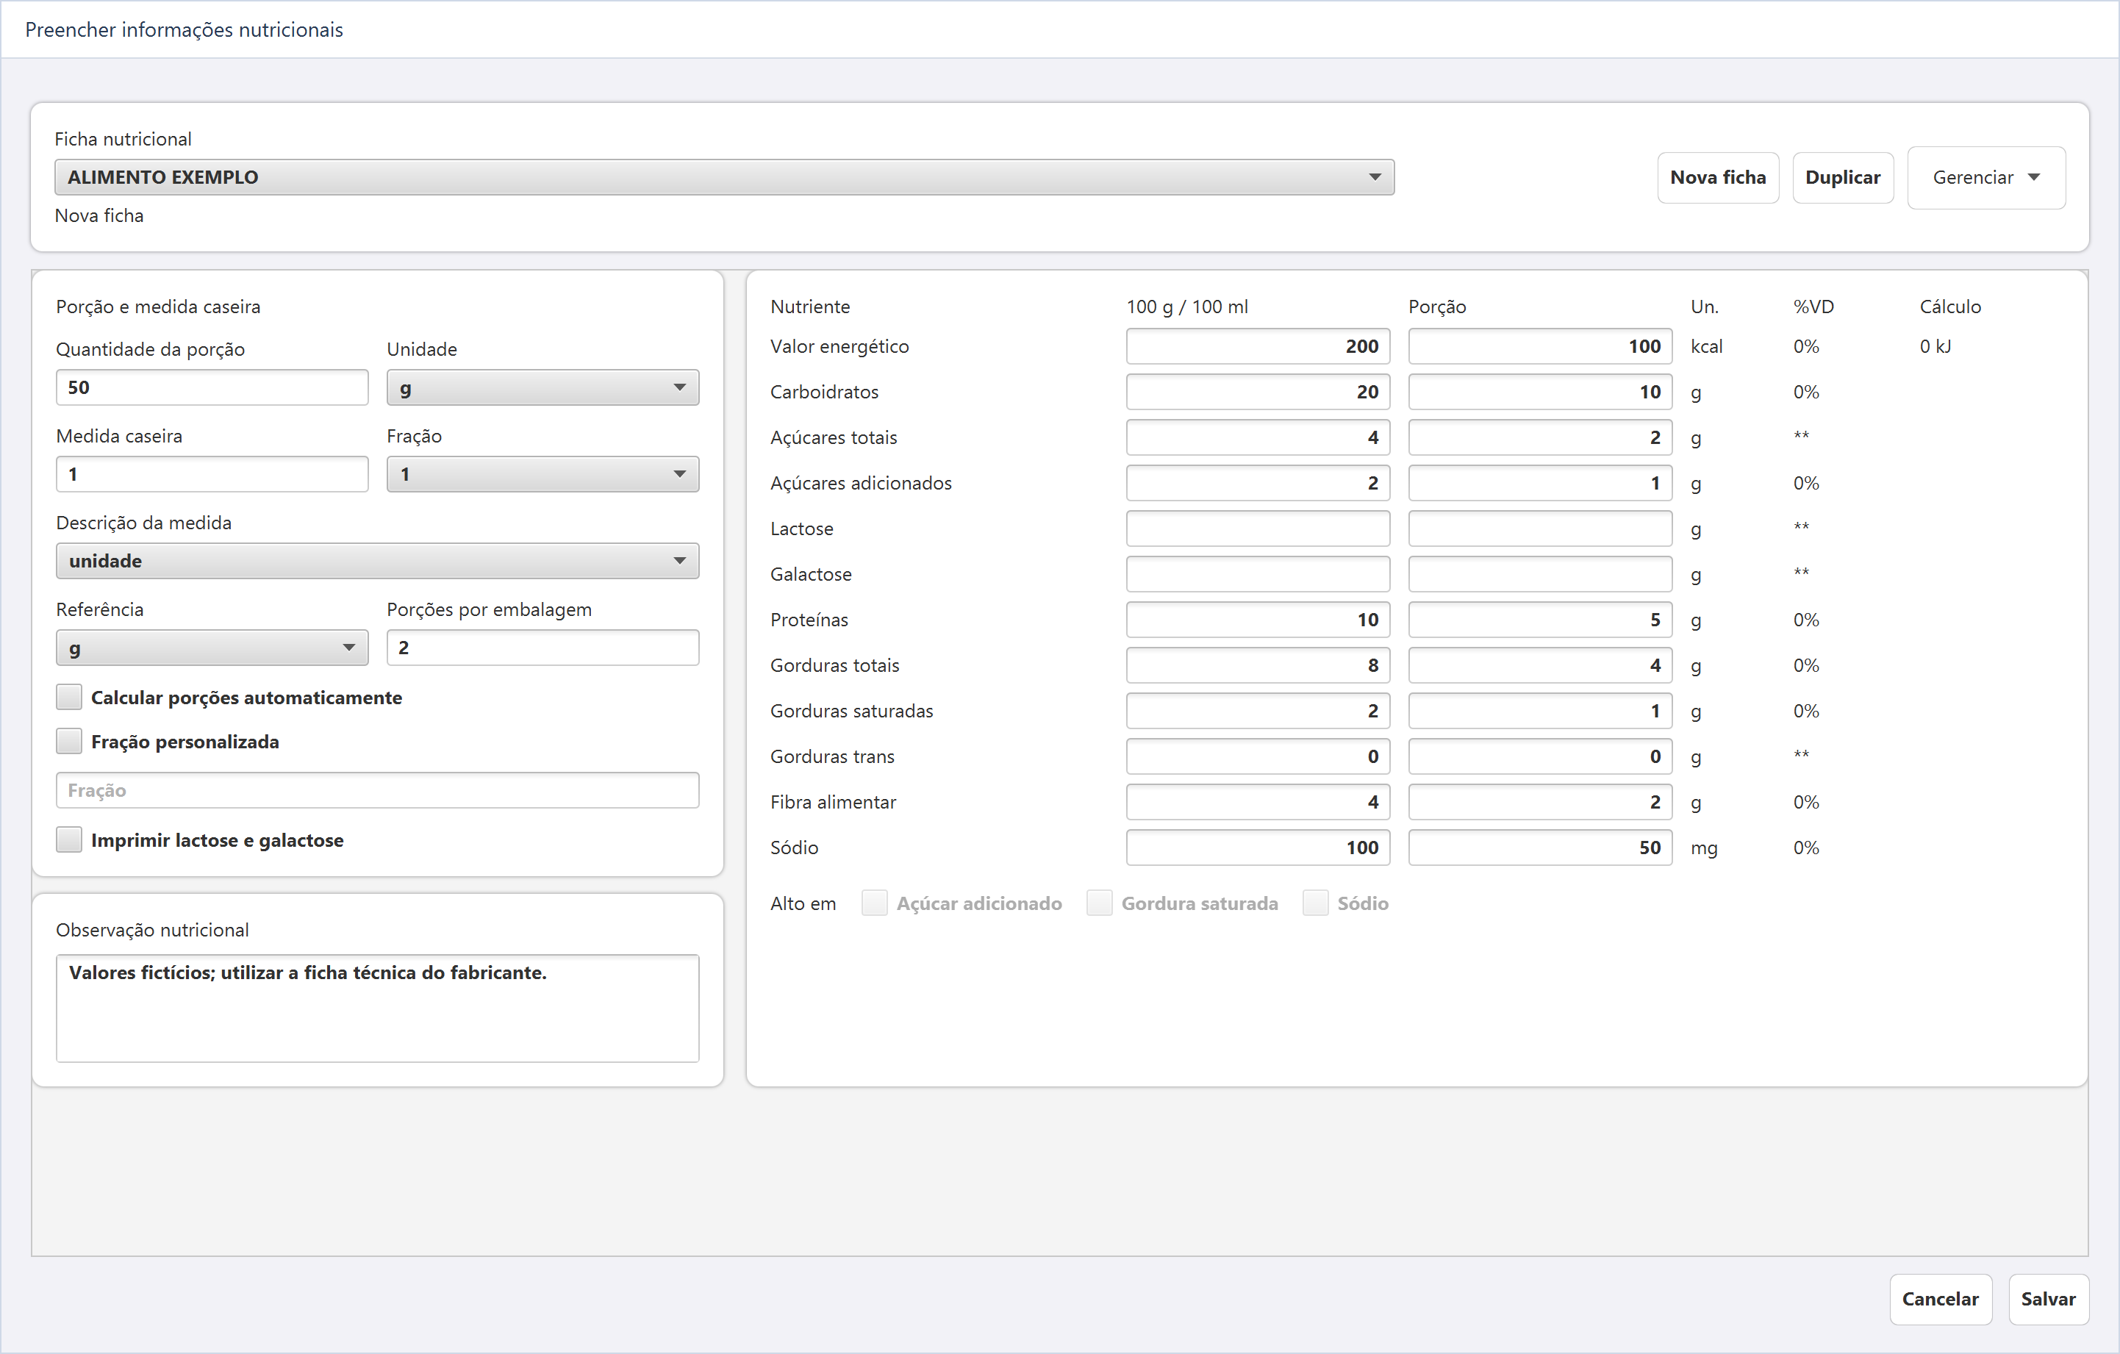Screen dimensions: 2120x1354
Task: Open the Fração dropdown showing 1
Action: (x=542, y=475)
